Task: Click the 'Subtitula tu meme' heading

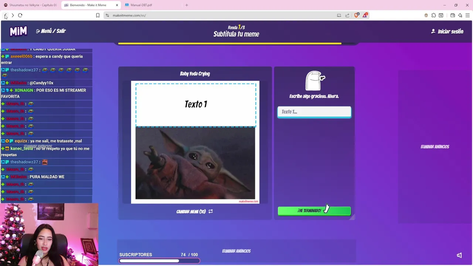Action: coord(236,34)
